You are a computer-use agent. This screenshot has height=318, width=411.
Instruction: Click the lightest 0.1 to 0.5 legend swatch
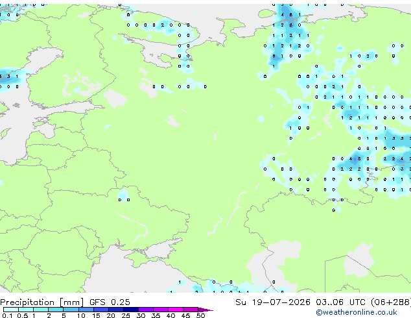11,310
